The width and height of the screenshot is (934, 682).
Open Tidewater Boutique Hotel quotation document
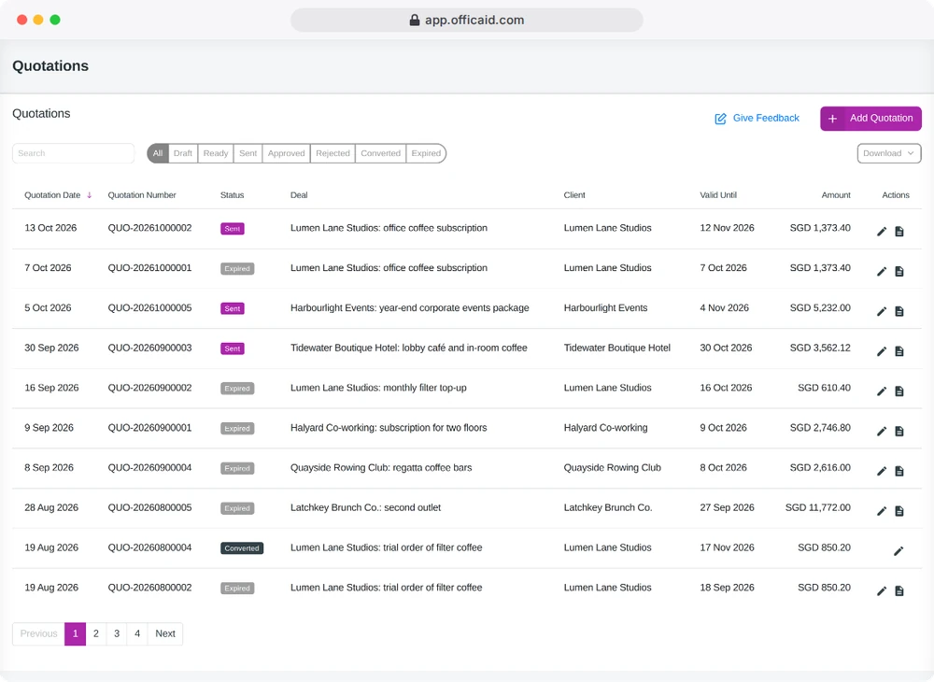coord(899,351)
